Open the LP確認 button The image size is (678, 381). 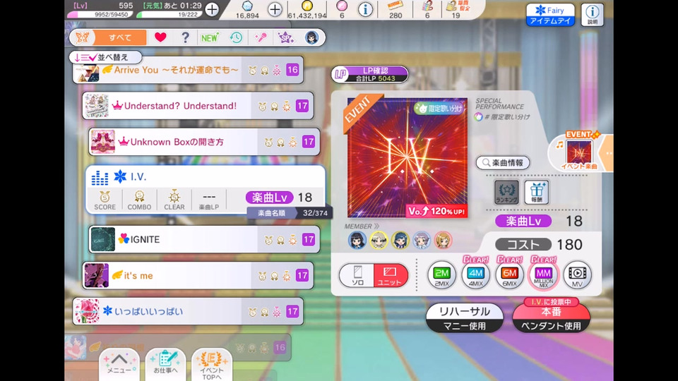pos(370,74)
